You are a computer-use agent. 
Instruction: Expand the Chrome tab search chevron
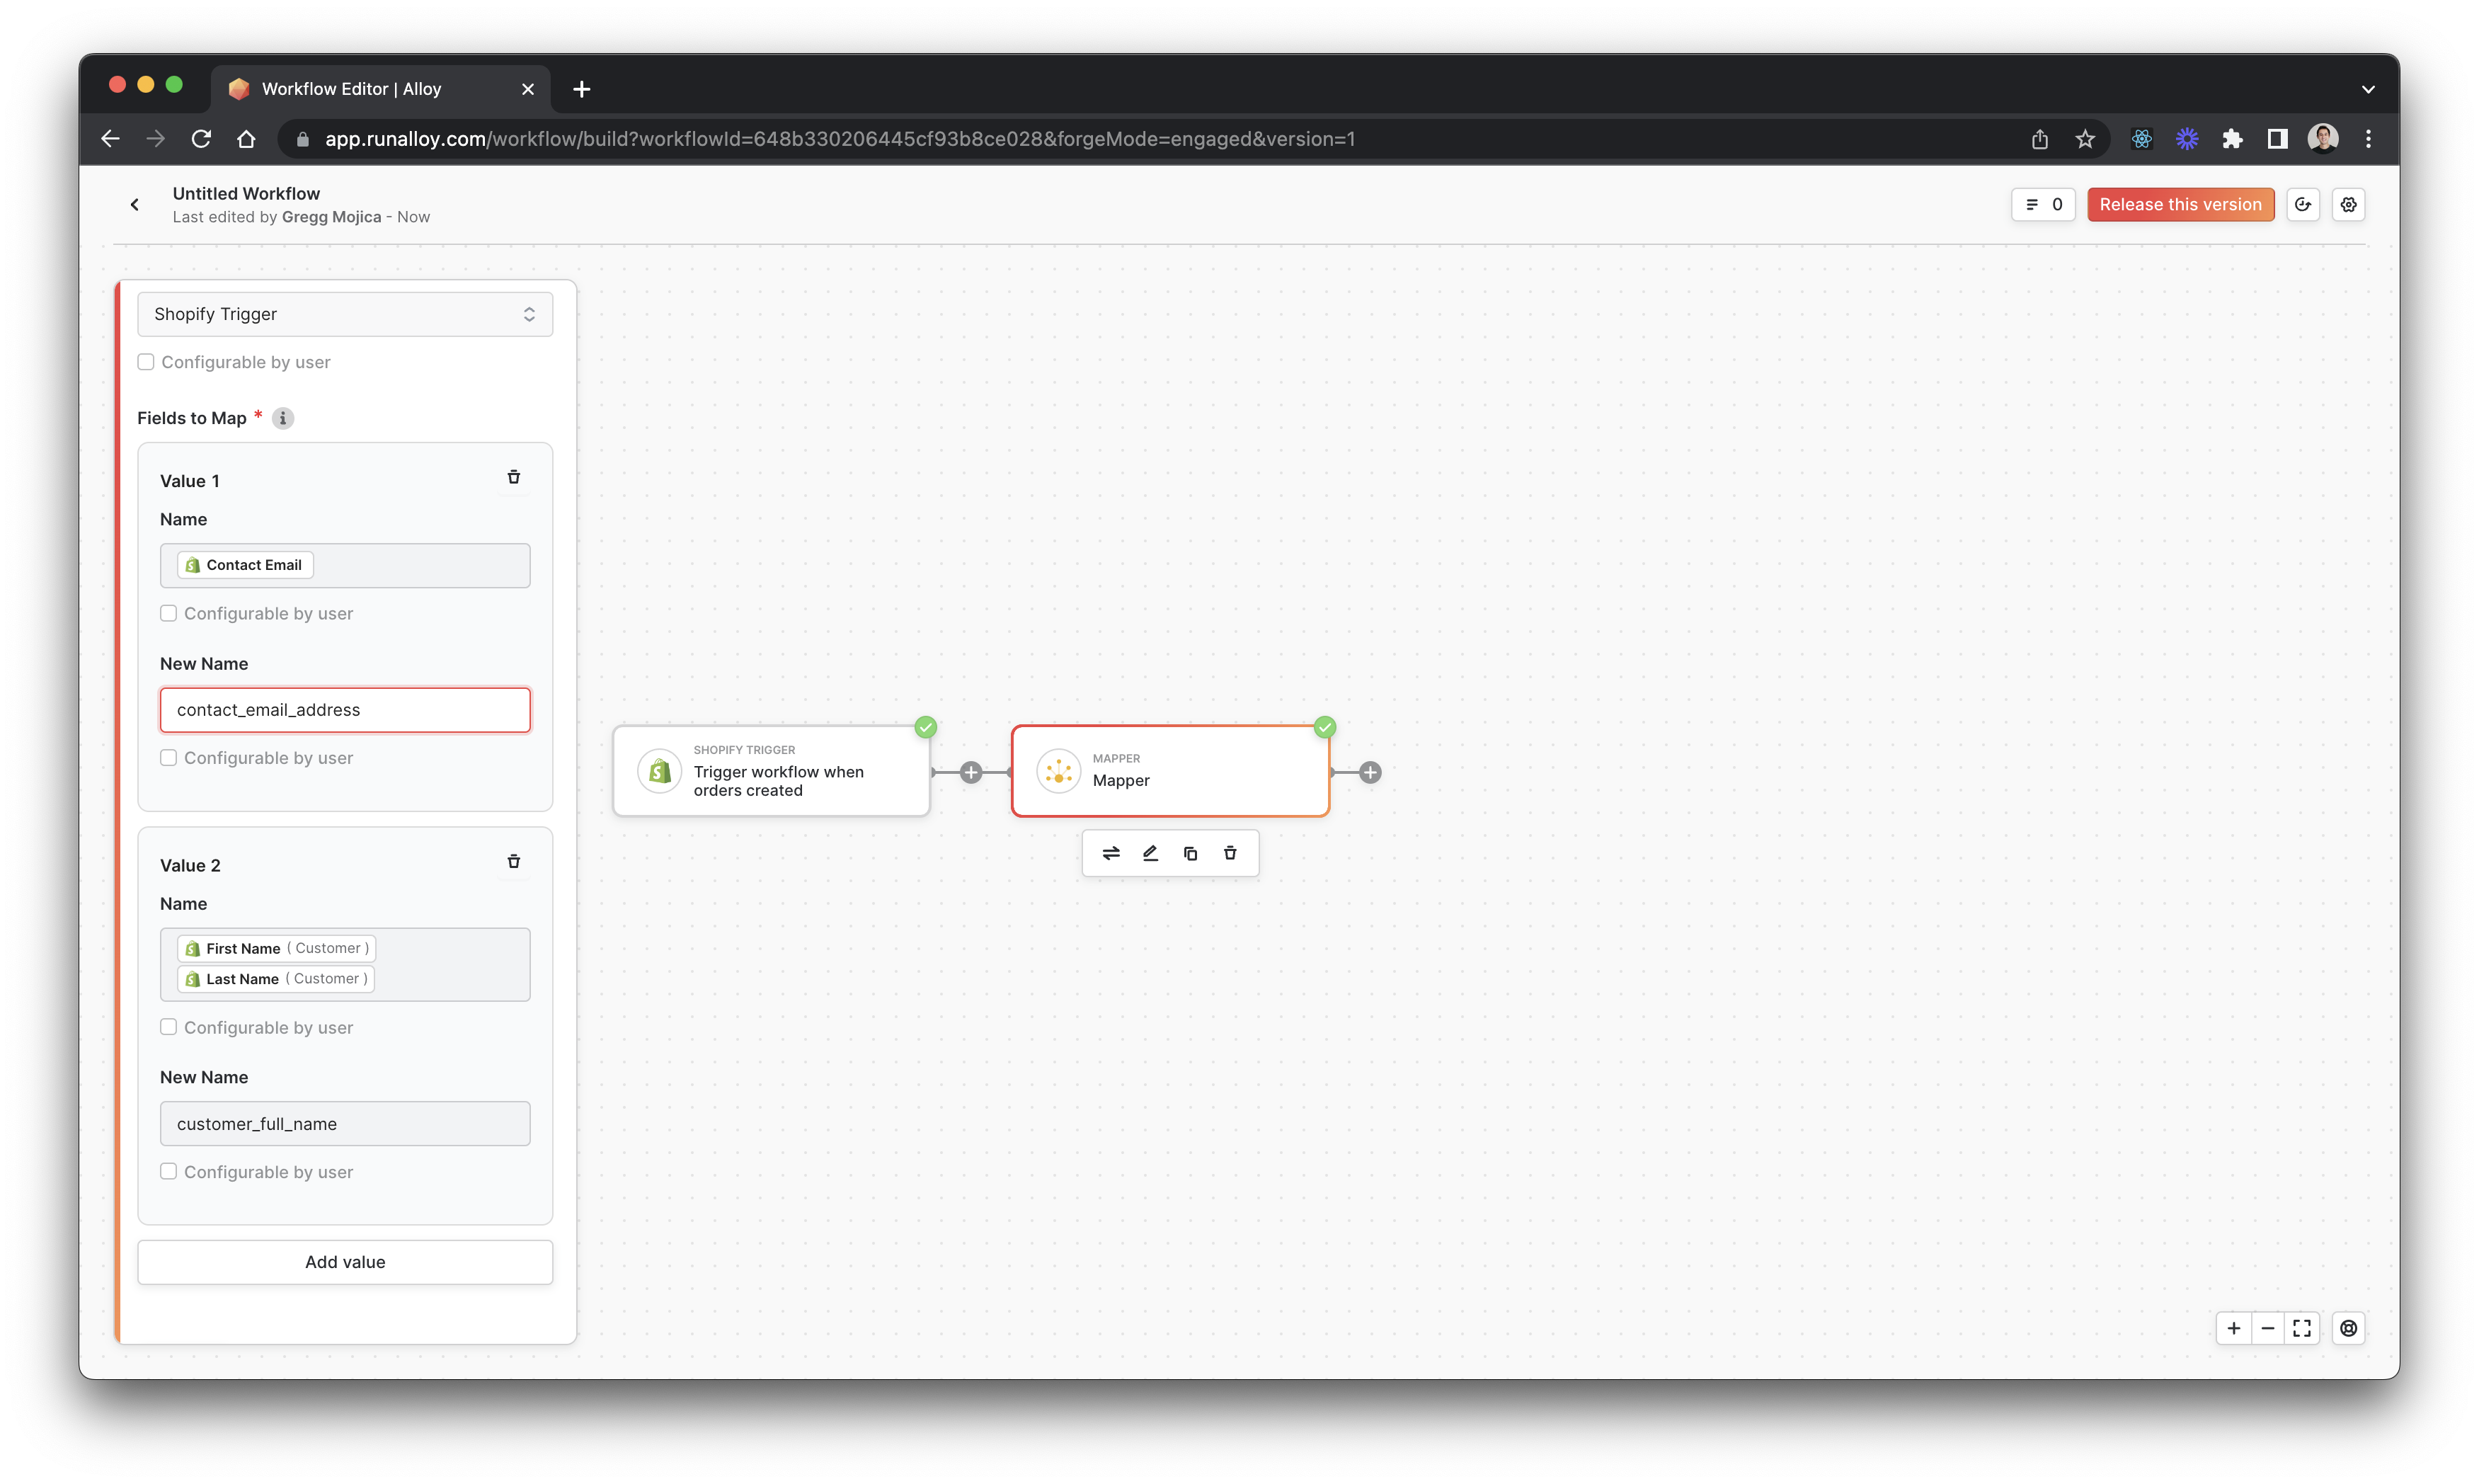click(x=2368, y=89)
